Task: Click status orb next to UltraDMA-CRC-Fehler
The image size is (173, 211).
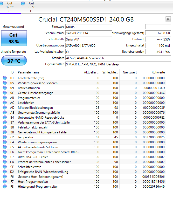Action: 5,157
